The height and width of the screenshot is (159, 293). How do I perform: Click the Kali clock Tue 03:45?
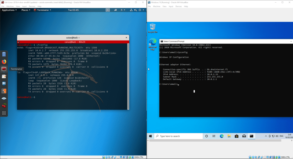click(74, 10)
